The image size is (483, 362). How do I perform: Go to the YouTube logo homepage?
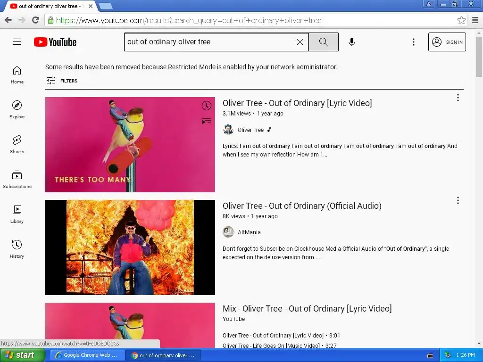pyautogui.click(x=55, y=42)
